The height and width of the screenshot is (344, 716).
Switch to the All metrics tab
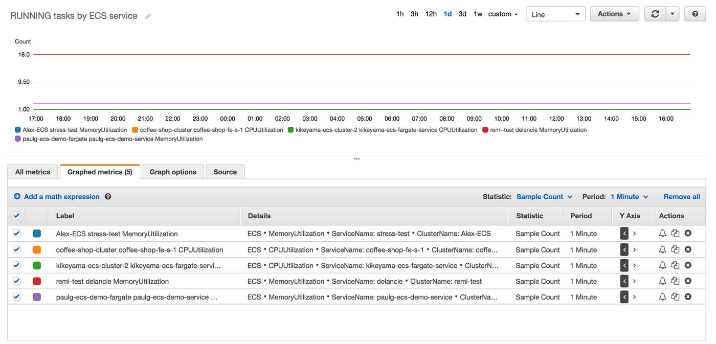[x=32, y=172]
